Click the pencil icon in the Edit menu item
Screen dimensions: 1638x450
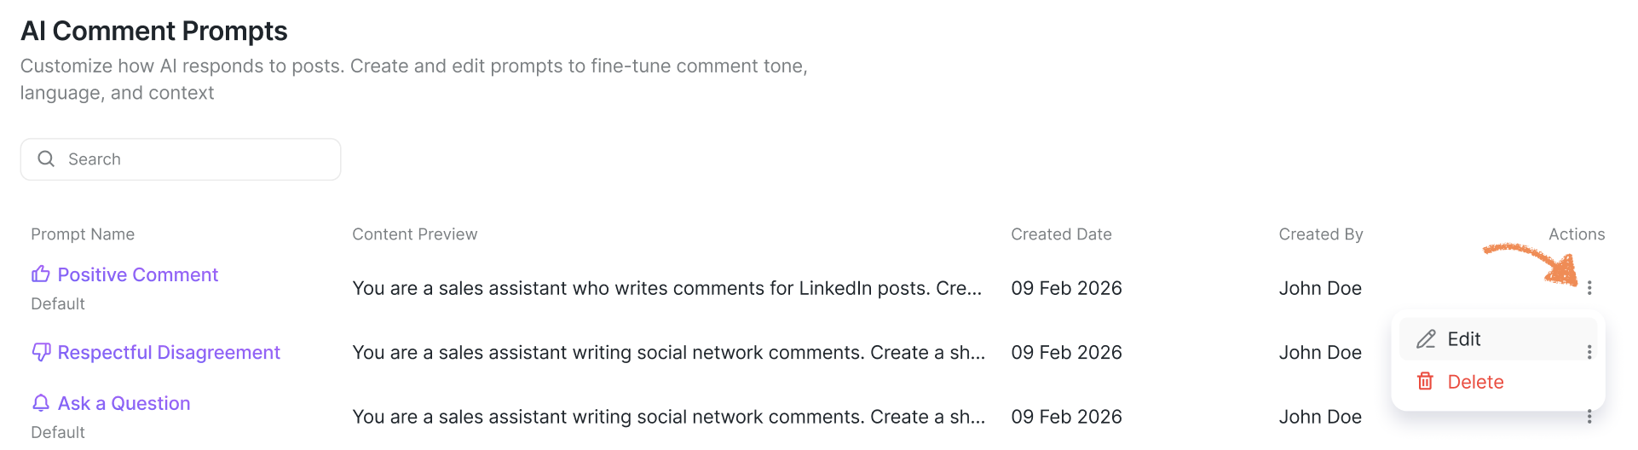(1426, 339)
